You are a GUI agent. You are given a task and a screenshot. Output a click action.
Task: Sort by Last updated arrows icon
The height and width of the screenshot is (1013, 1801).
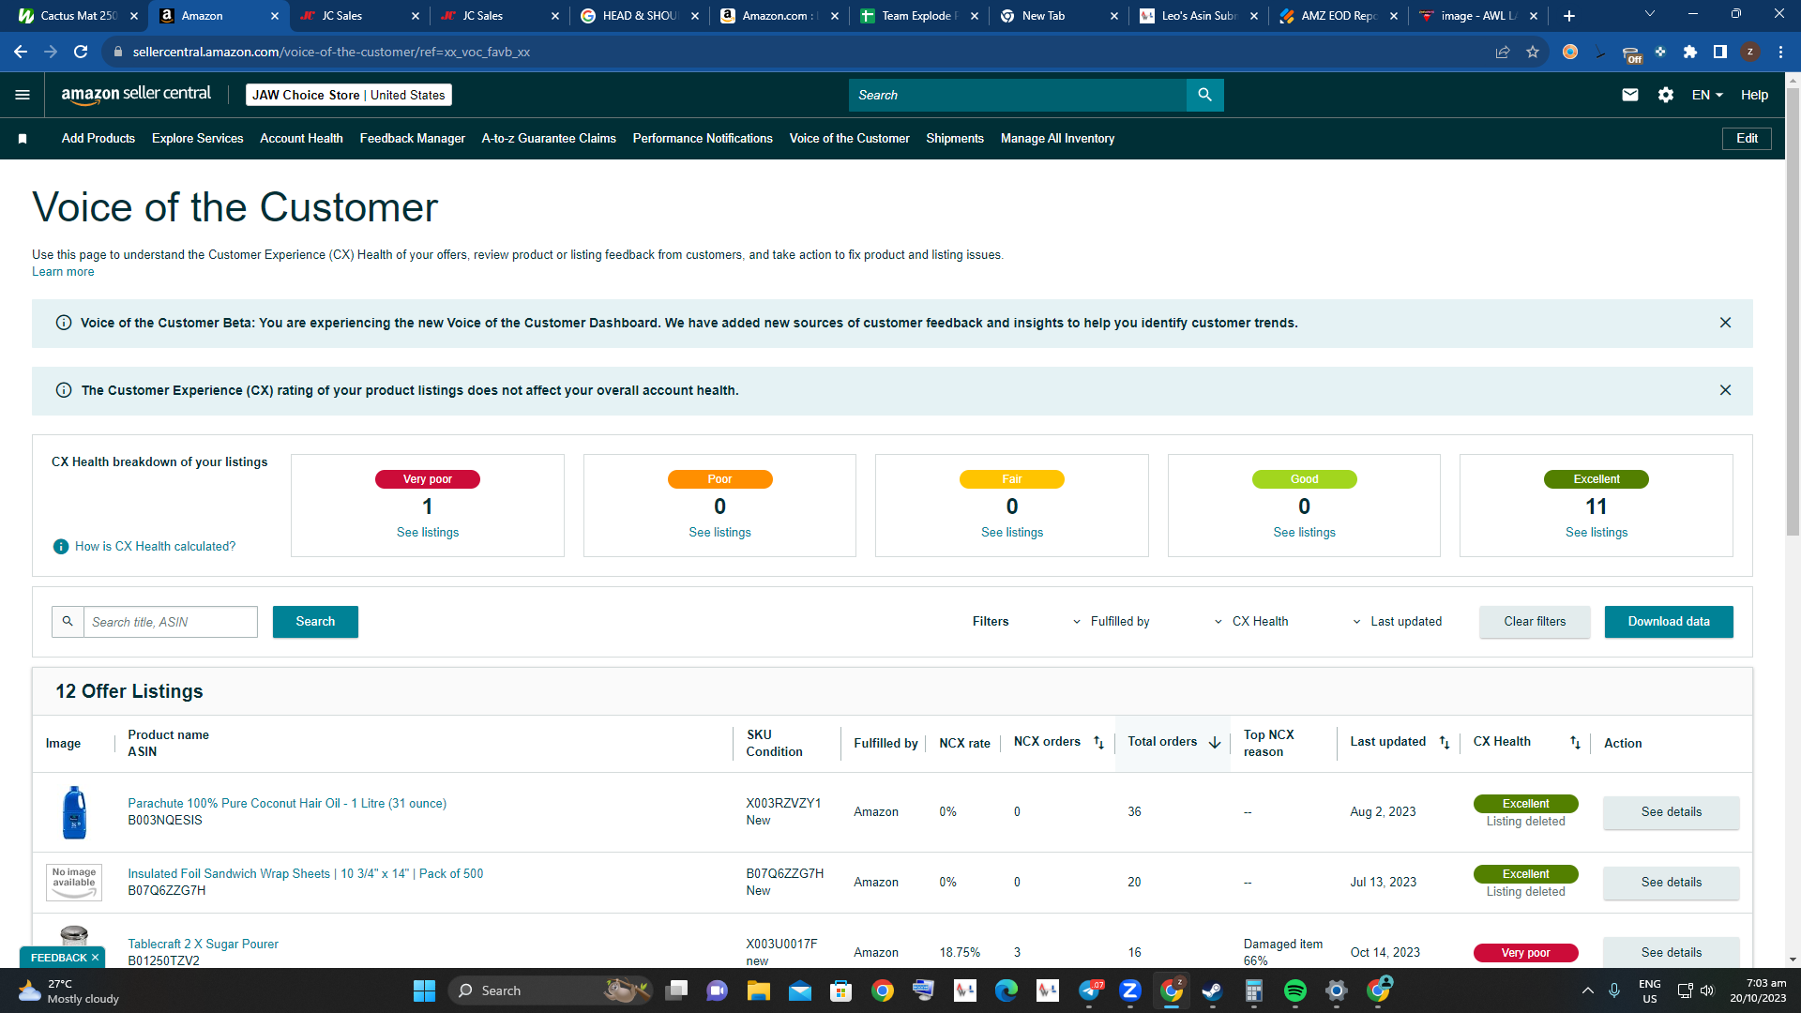(1445, 743)
